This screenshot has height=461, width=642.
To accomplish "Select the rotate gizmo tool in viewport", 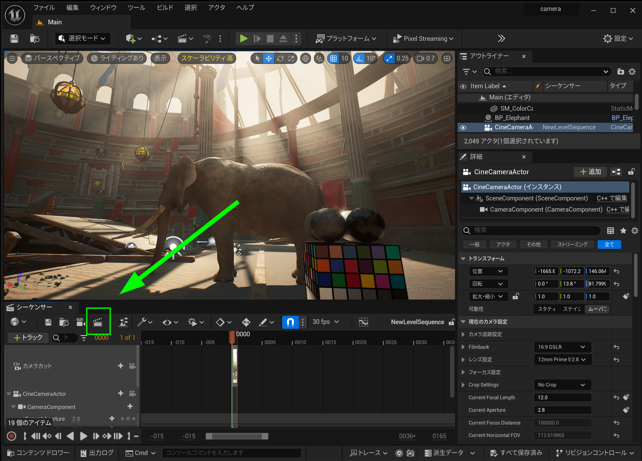I will point(280,58).
